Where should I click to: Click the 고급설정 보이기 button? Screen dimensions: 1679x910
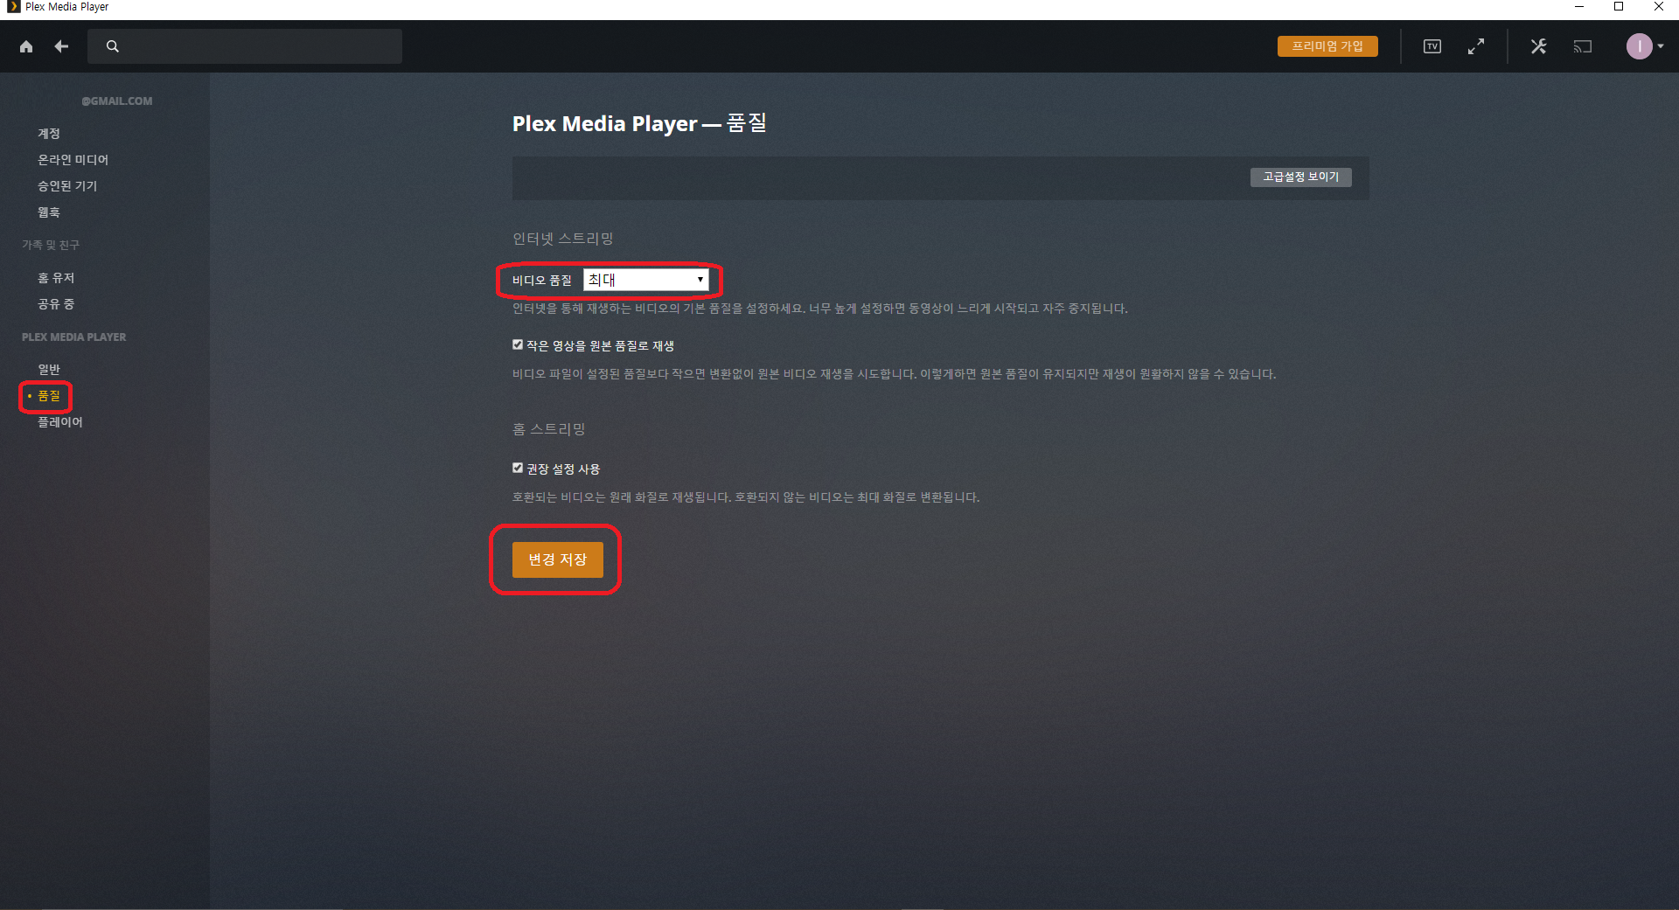[1301, 177]
